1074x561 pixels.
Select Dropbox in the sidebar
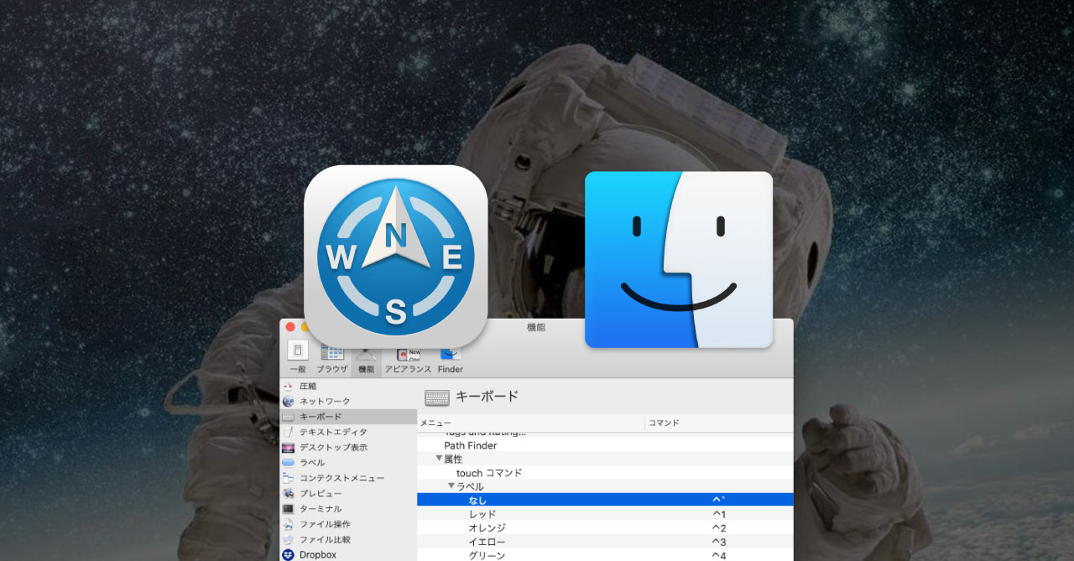pos(317,555)
